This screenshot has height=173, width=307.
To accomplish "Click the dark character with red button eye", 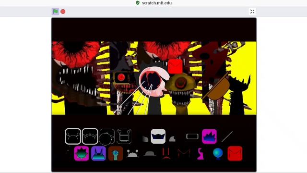I will pos(125,82).
